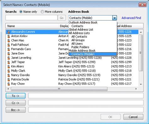Click contact icon beside Molly Clark

(9, 71)
